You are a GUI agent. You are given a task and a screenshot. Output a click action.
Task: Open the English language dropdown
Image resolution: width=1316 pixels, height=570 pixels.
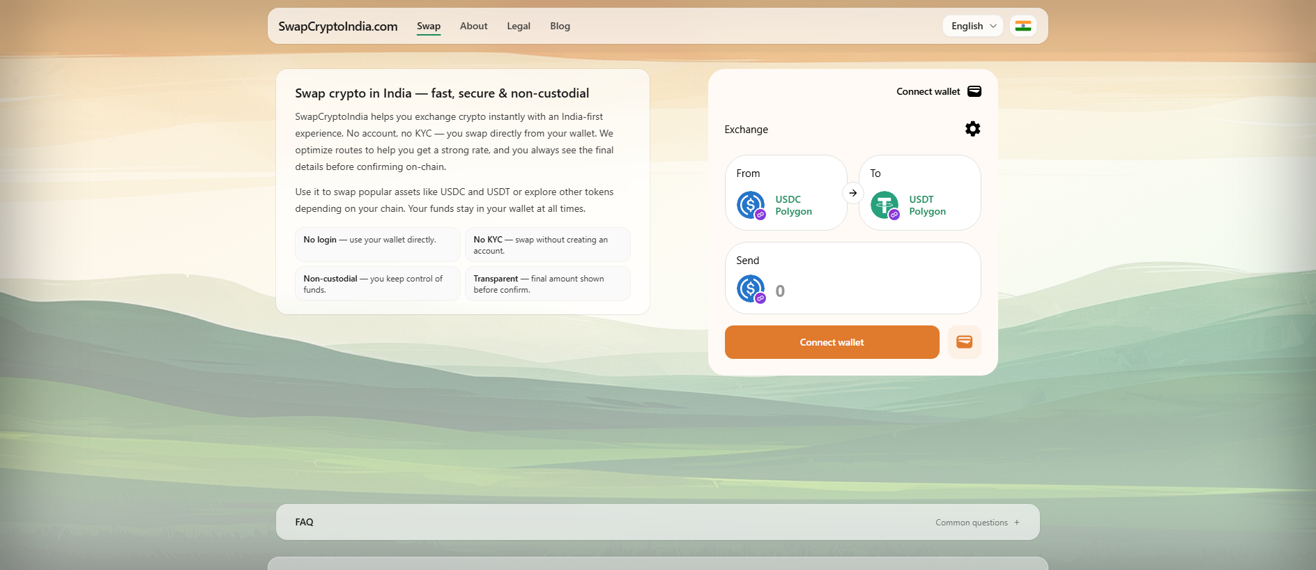pos(973,26)
